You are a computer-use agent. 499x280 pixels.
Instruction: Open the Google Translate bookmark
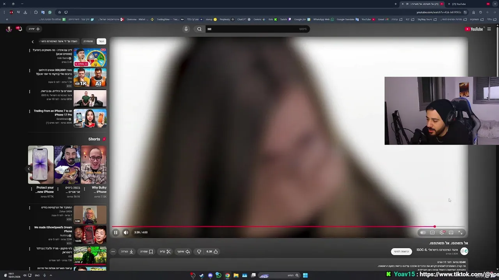point(347,19)
